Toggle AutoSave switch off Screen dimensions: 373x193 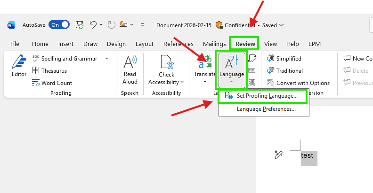point(59,25)
